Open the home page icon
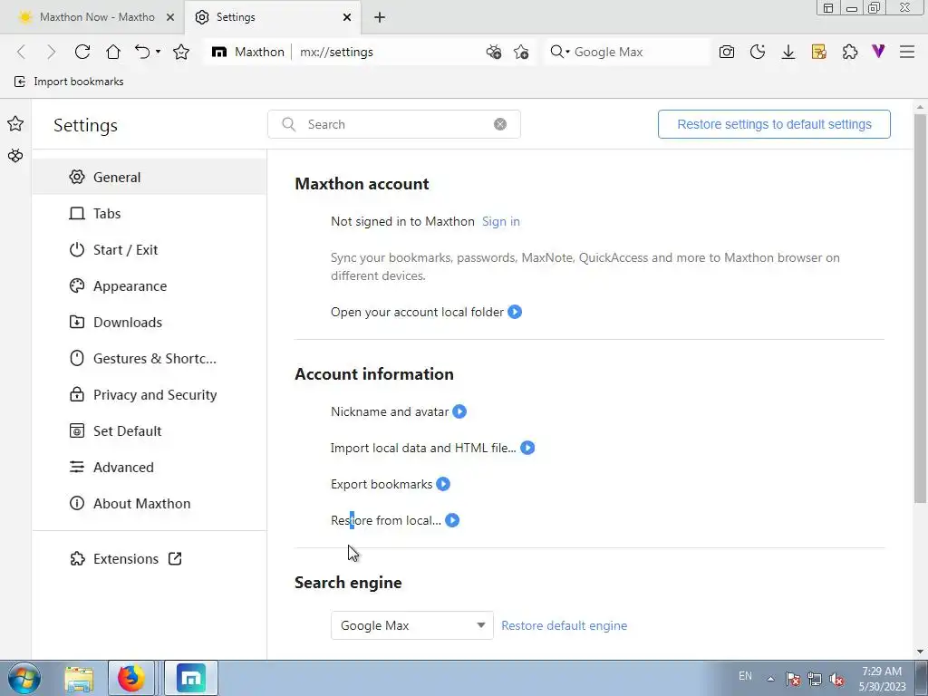This screenshot has height=696, width=928. [x=113, y=52]
